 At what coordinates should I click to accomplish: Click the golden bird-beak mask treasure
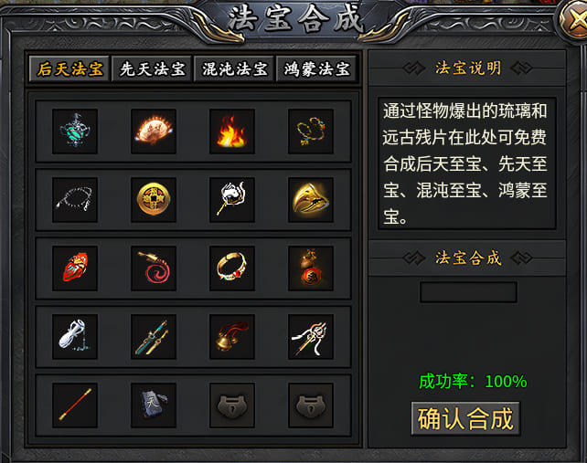[311, 200]
